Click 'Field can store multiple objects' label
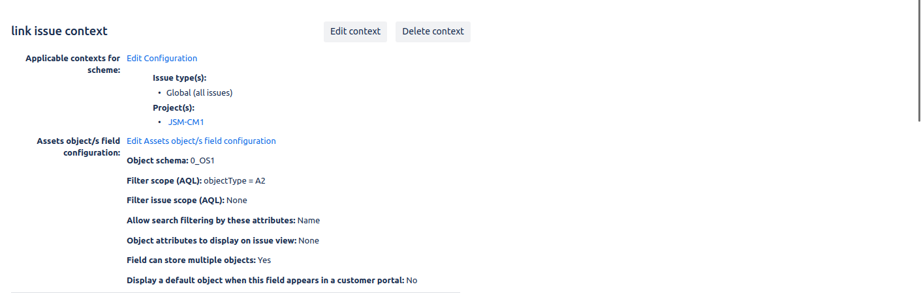 (191, 260)
